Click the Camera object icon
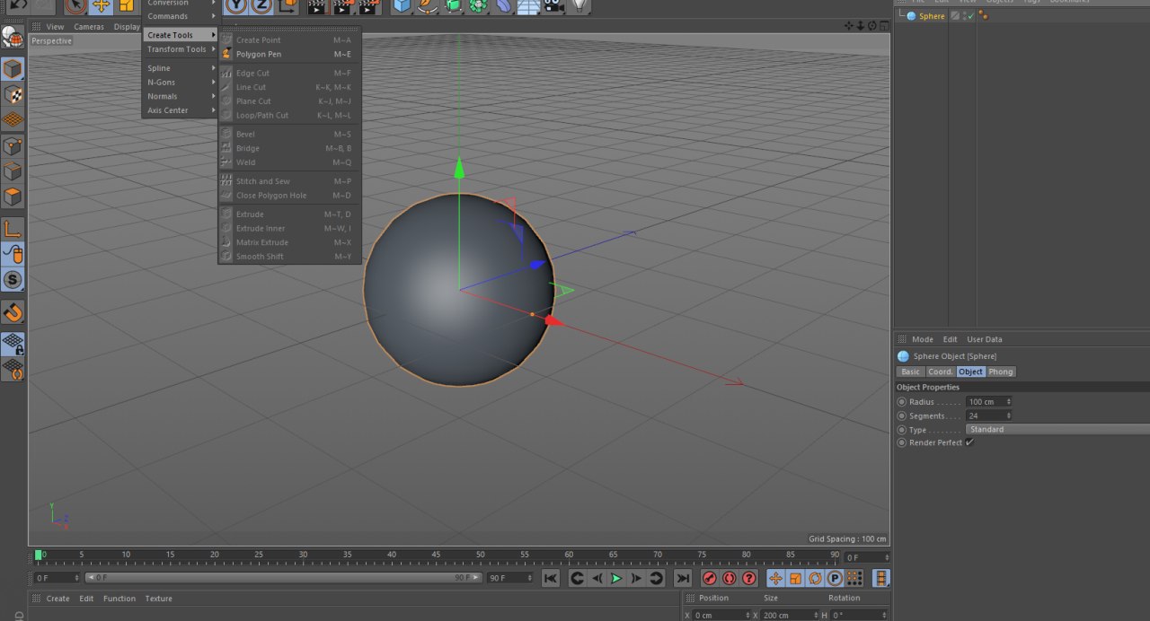Screen dimensions: 1150x621 pos(553,5)
